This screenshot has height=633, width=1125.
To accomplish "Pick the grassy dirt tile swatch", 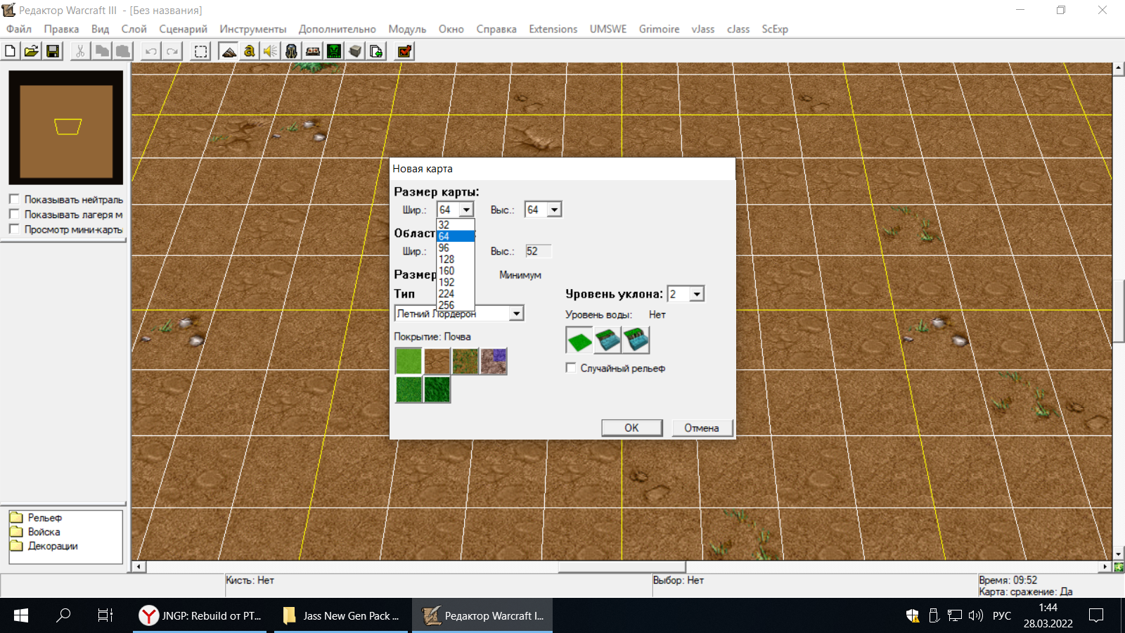I will click(465, 362).
